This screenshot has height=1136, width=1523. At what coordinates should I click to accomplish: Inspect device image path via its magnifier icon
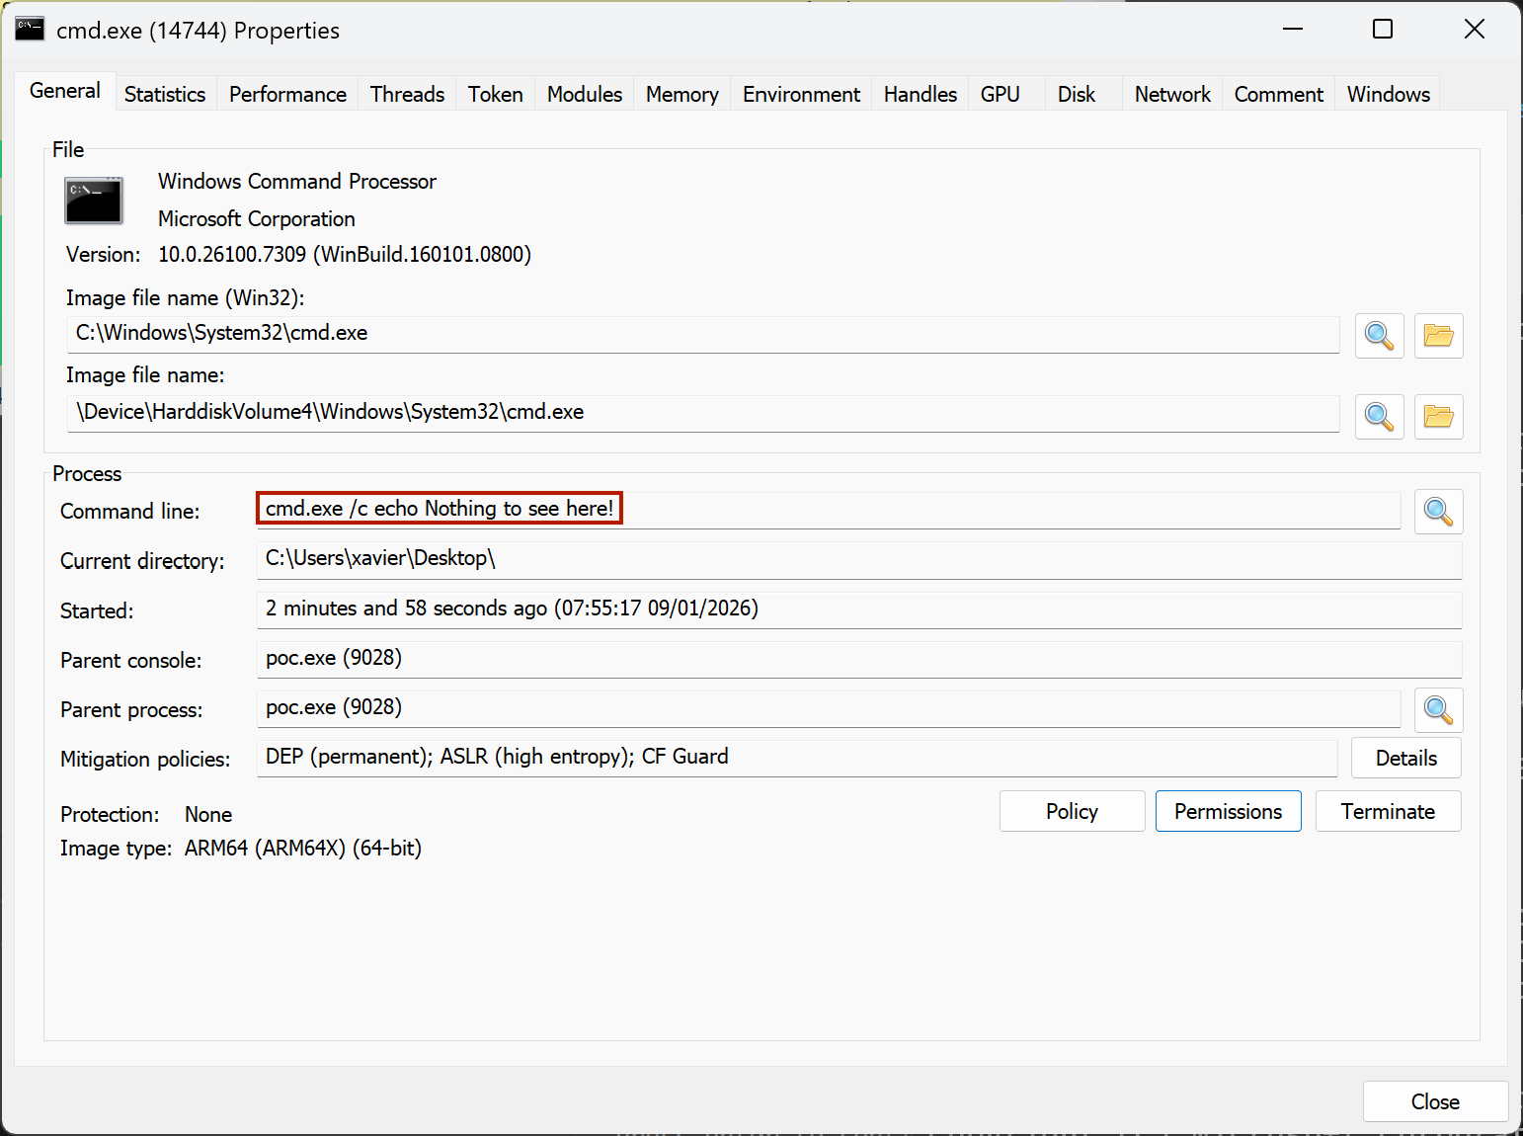(x=1379, y=417)
